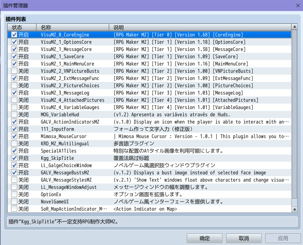
Task: Click the description '覆盖法跳过标题'
Action: click(x=131, y=158)
